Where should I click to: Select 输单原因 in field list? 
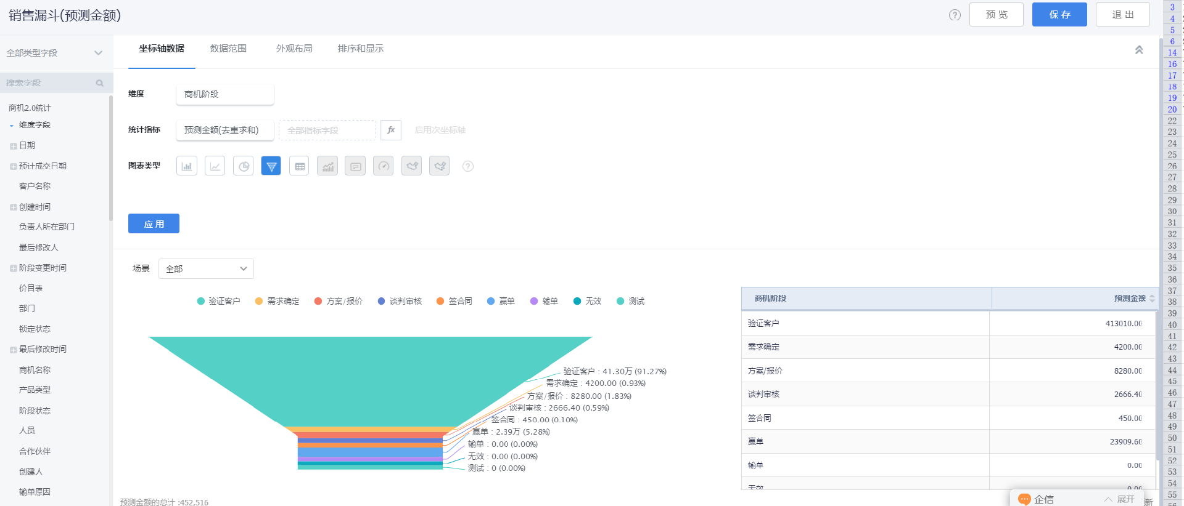[x=35, y=492]
